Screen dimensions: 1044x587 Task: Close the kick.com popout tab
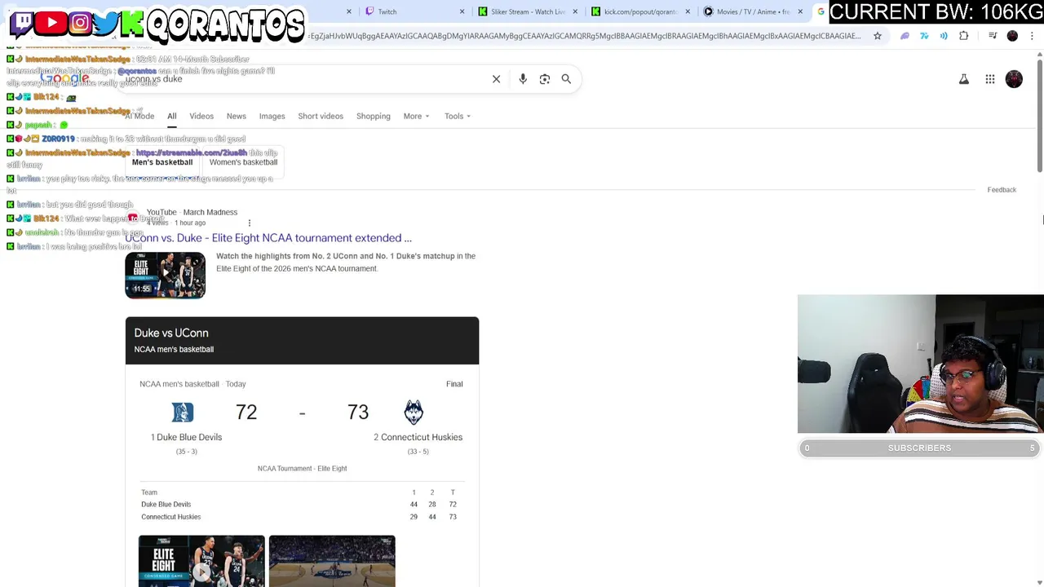click(688, 11)
